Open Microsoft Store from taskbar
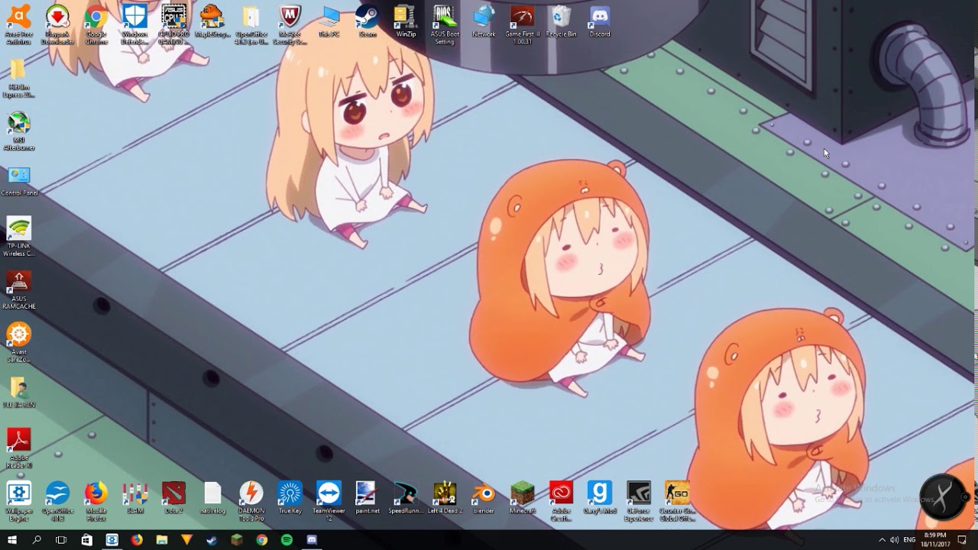The height and width of the screenshot is (550, 978). click(x=87, y=539)
